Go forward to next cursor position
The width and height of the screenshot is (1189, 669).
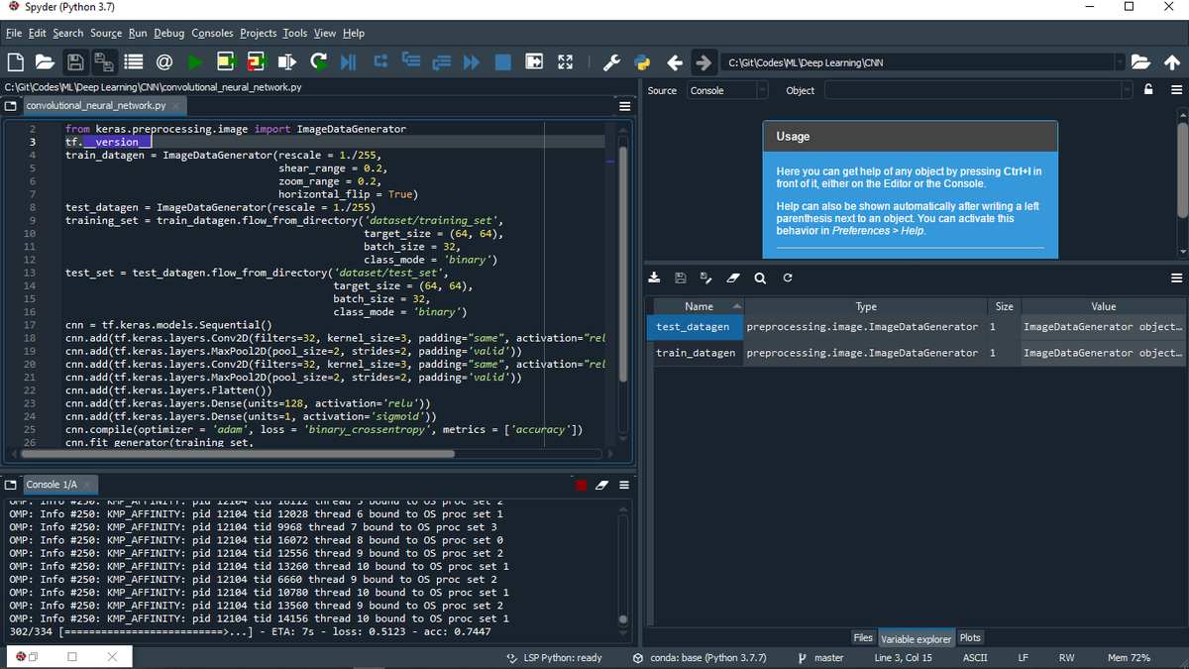pyautogui.click(x=703, y=61)
